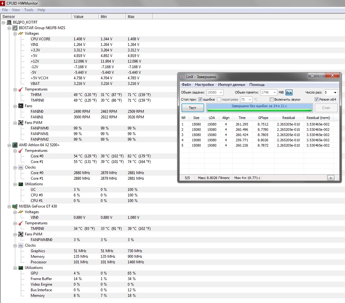345x303 pixels.
Task: Collapse the BIOSTAR Group N61PB-M2S node
Action: (9, 28)
